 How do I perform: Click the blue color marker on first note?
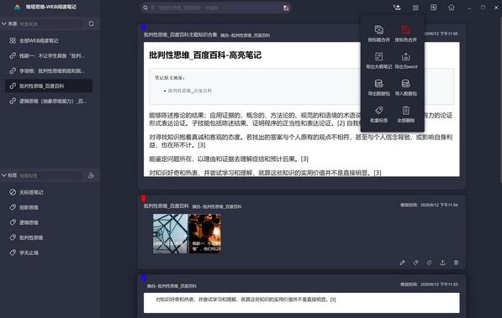[144, 27]
